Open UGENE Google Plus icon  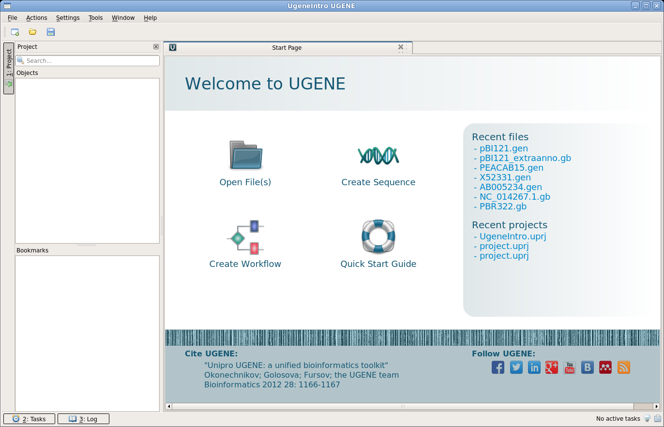point(552,368)
